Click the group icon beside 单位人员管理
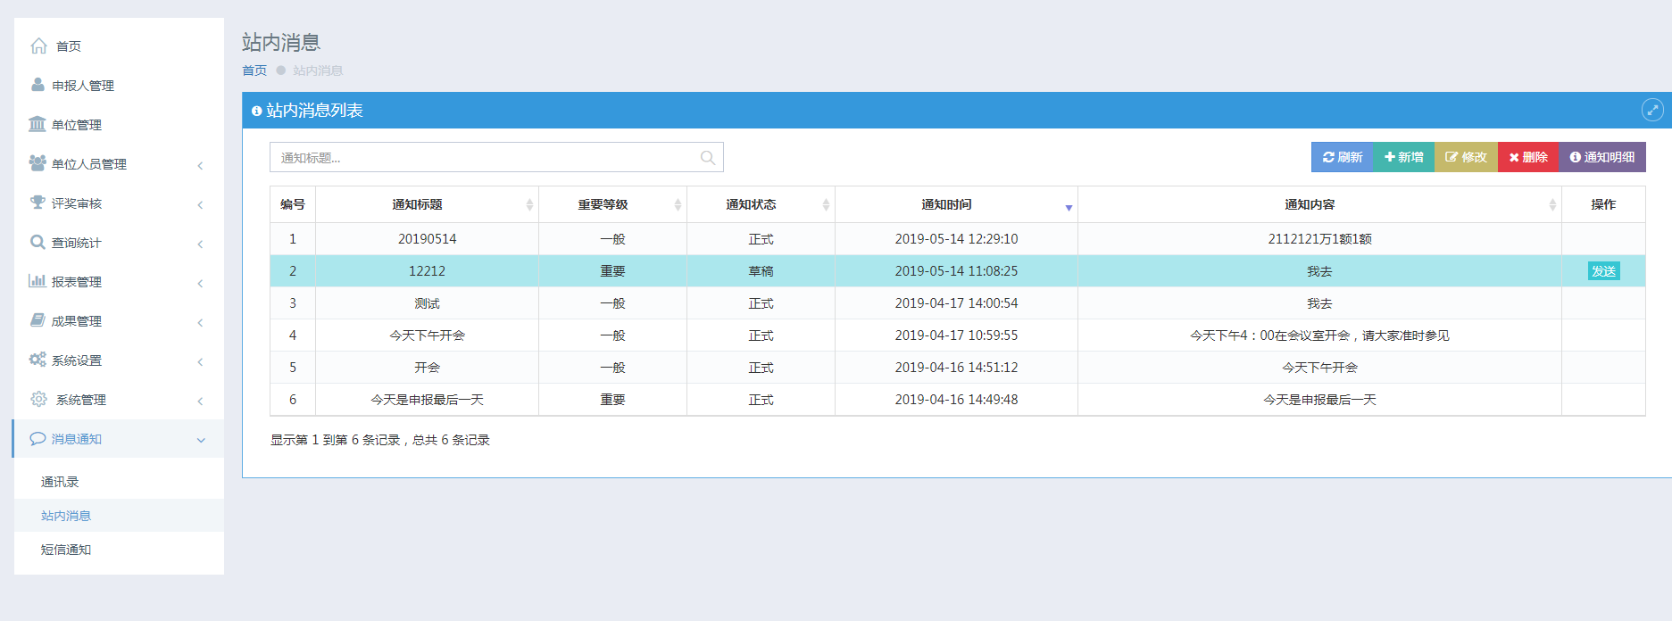Image resolution: width=1672 pixels, height=621 pixels. pos(37,163)
